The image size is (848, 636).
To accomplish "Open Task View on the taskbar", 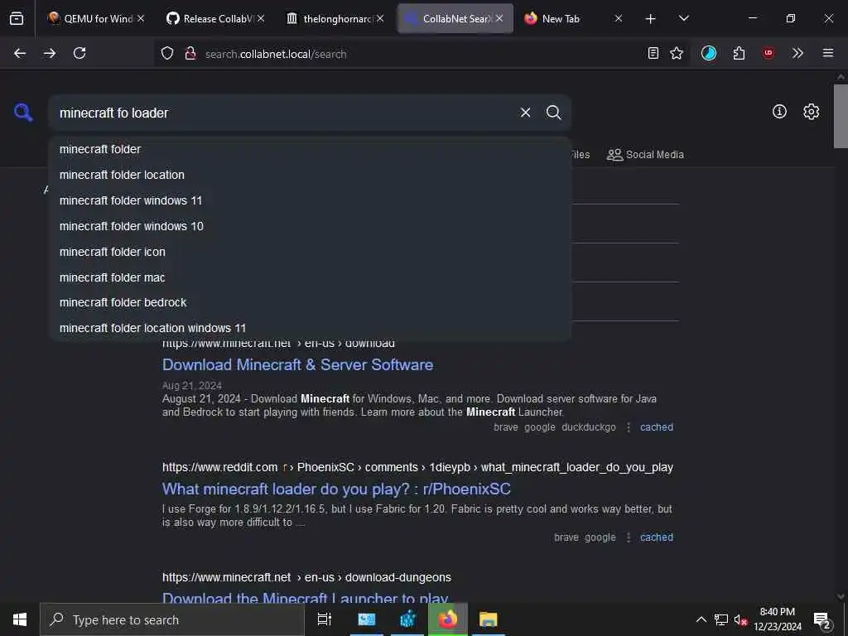I will [x=325, y=619].
